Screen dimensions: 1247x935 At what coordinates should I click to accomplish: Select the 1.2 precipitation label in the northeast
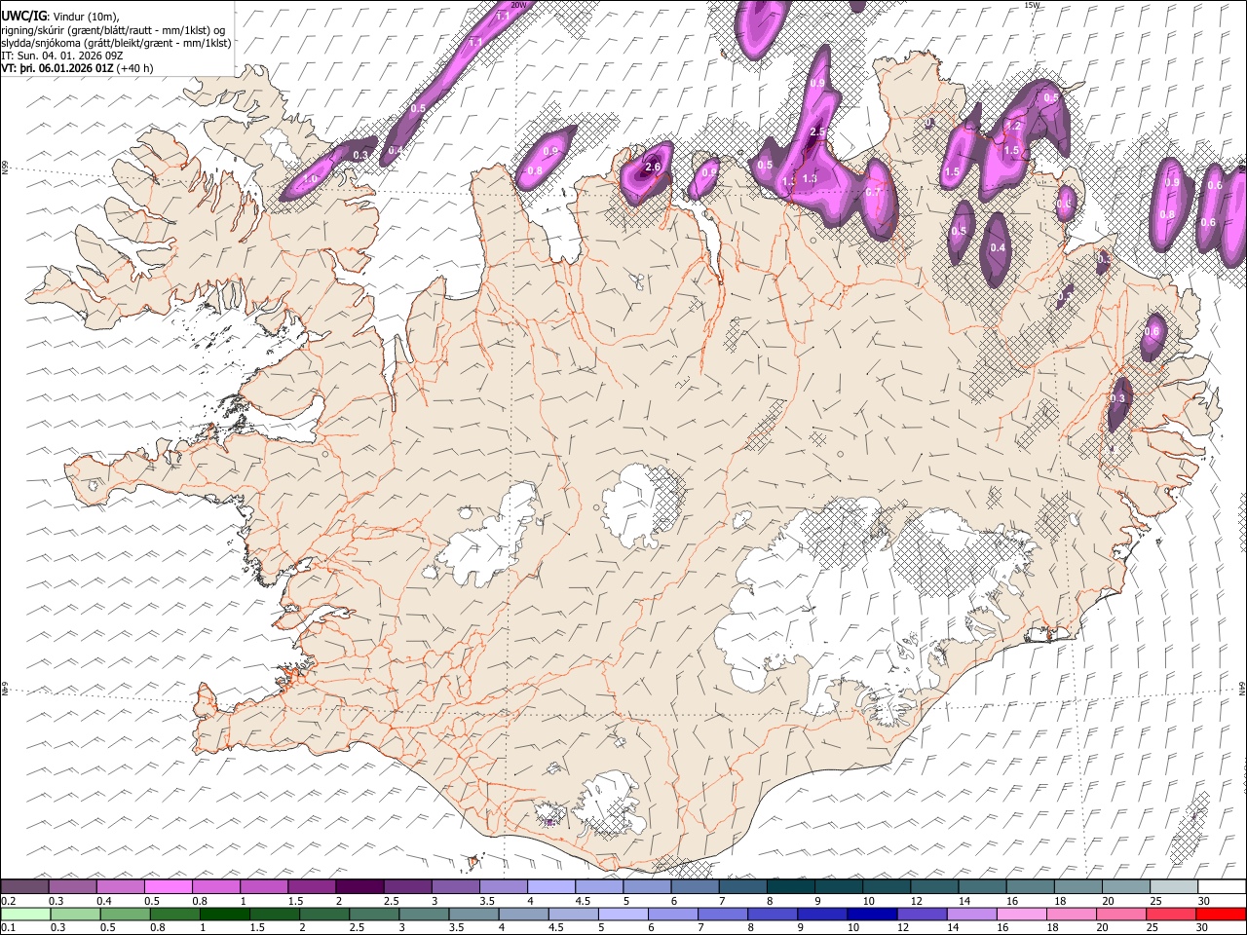1013,126
